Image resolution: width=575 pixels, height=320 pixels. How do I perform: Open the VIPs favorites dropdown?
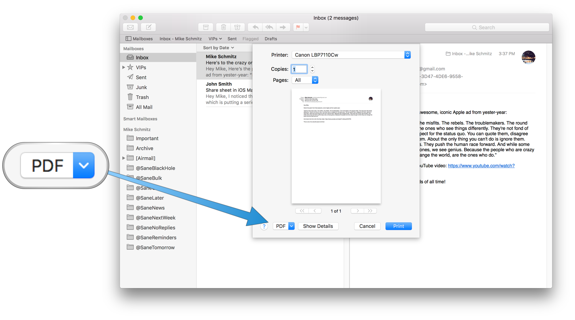tap(215, 39)
